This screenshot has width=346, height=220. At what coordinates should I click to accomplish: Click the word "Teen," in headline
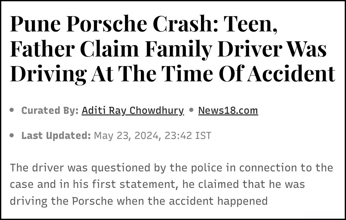250,24
